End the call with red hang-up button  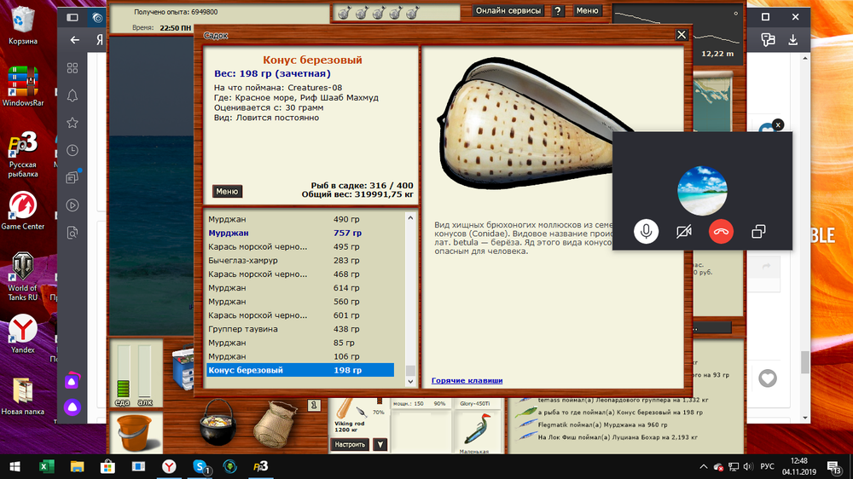(x=721, y=231)
